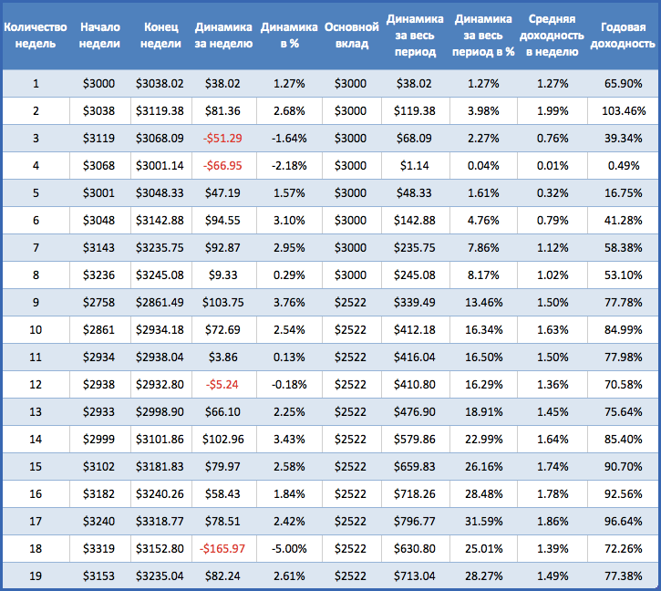
Task: Click the 41.28% annual yield cell
Action: [623, 221]
